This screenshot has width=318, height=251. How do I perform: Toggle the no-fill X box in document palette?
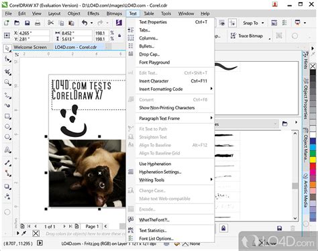click(x=36, y=234)
